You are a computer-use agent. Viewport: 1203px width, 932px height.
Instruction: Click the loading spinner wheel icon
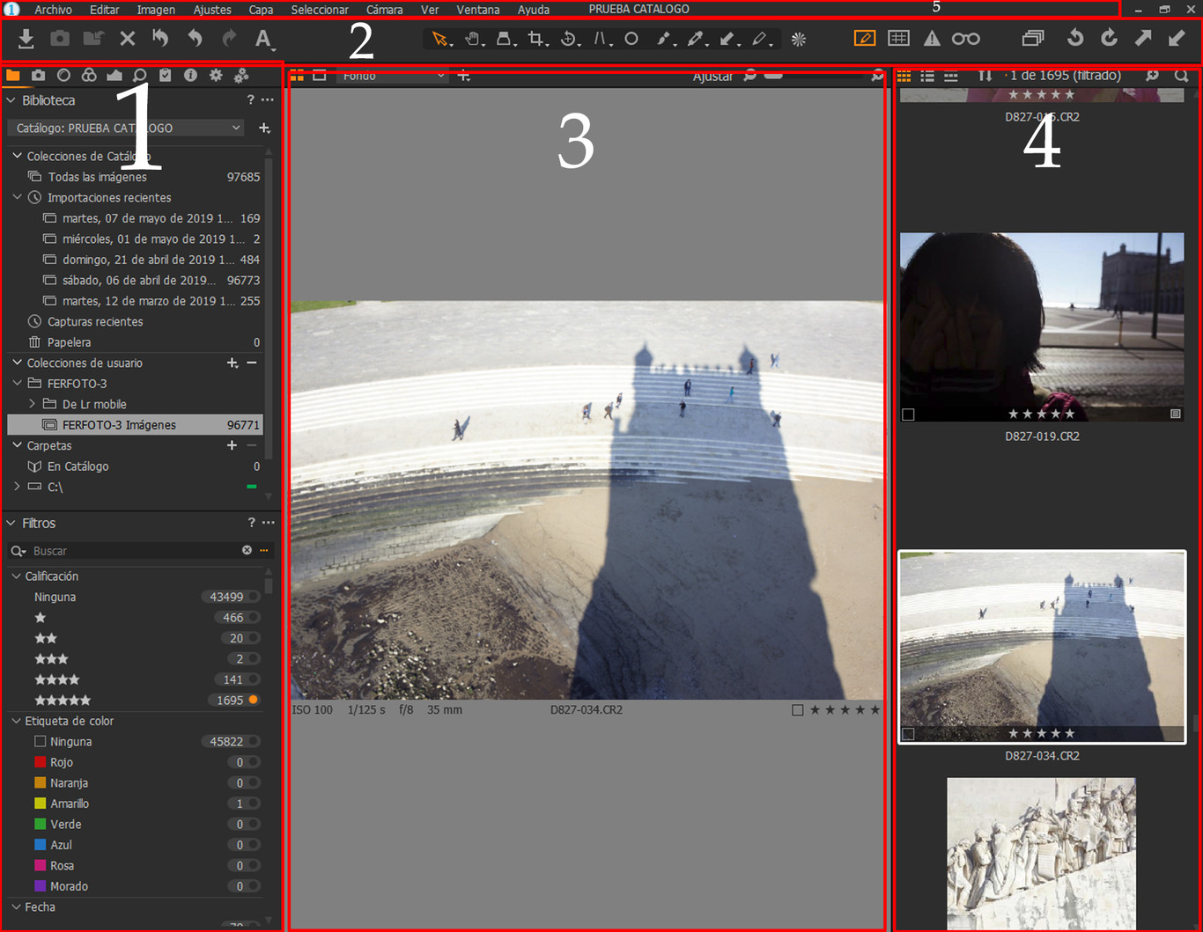coord(799,40)
